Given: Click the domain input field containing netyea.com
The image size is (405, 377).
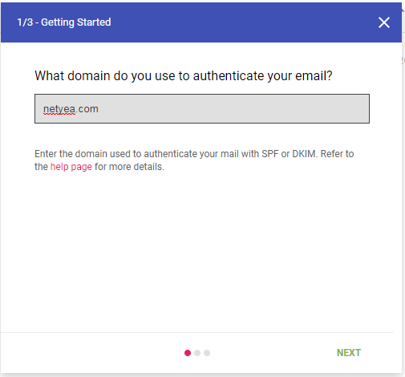Looking at the screenshot, I should click(202, 108).
